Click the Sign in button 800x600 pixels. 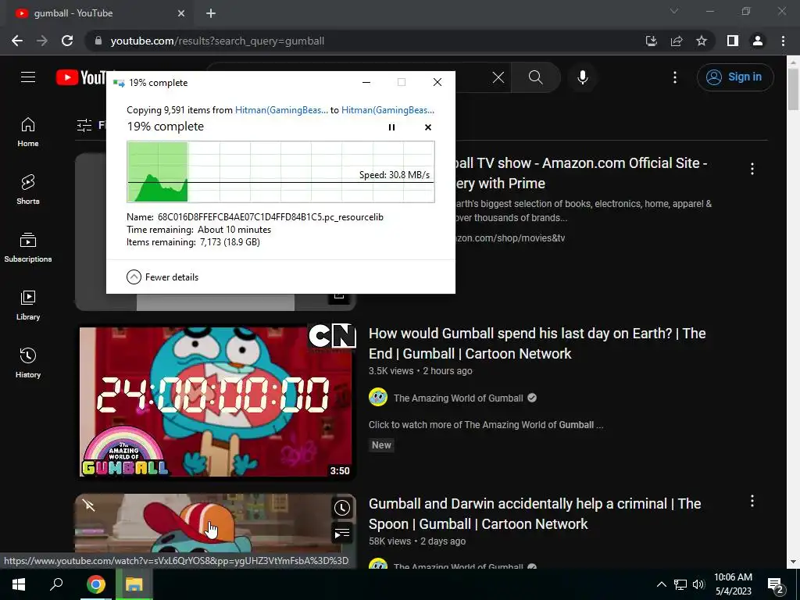point(735,77)
